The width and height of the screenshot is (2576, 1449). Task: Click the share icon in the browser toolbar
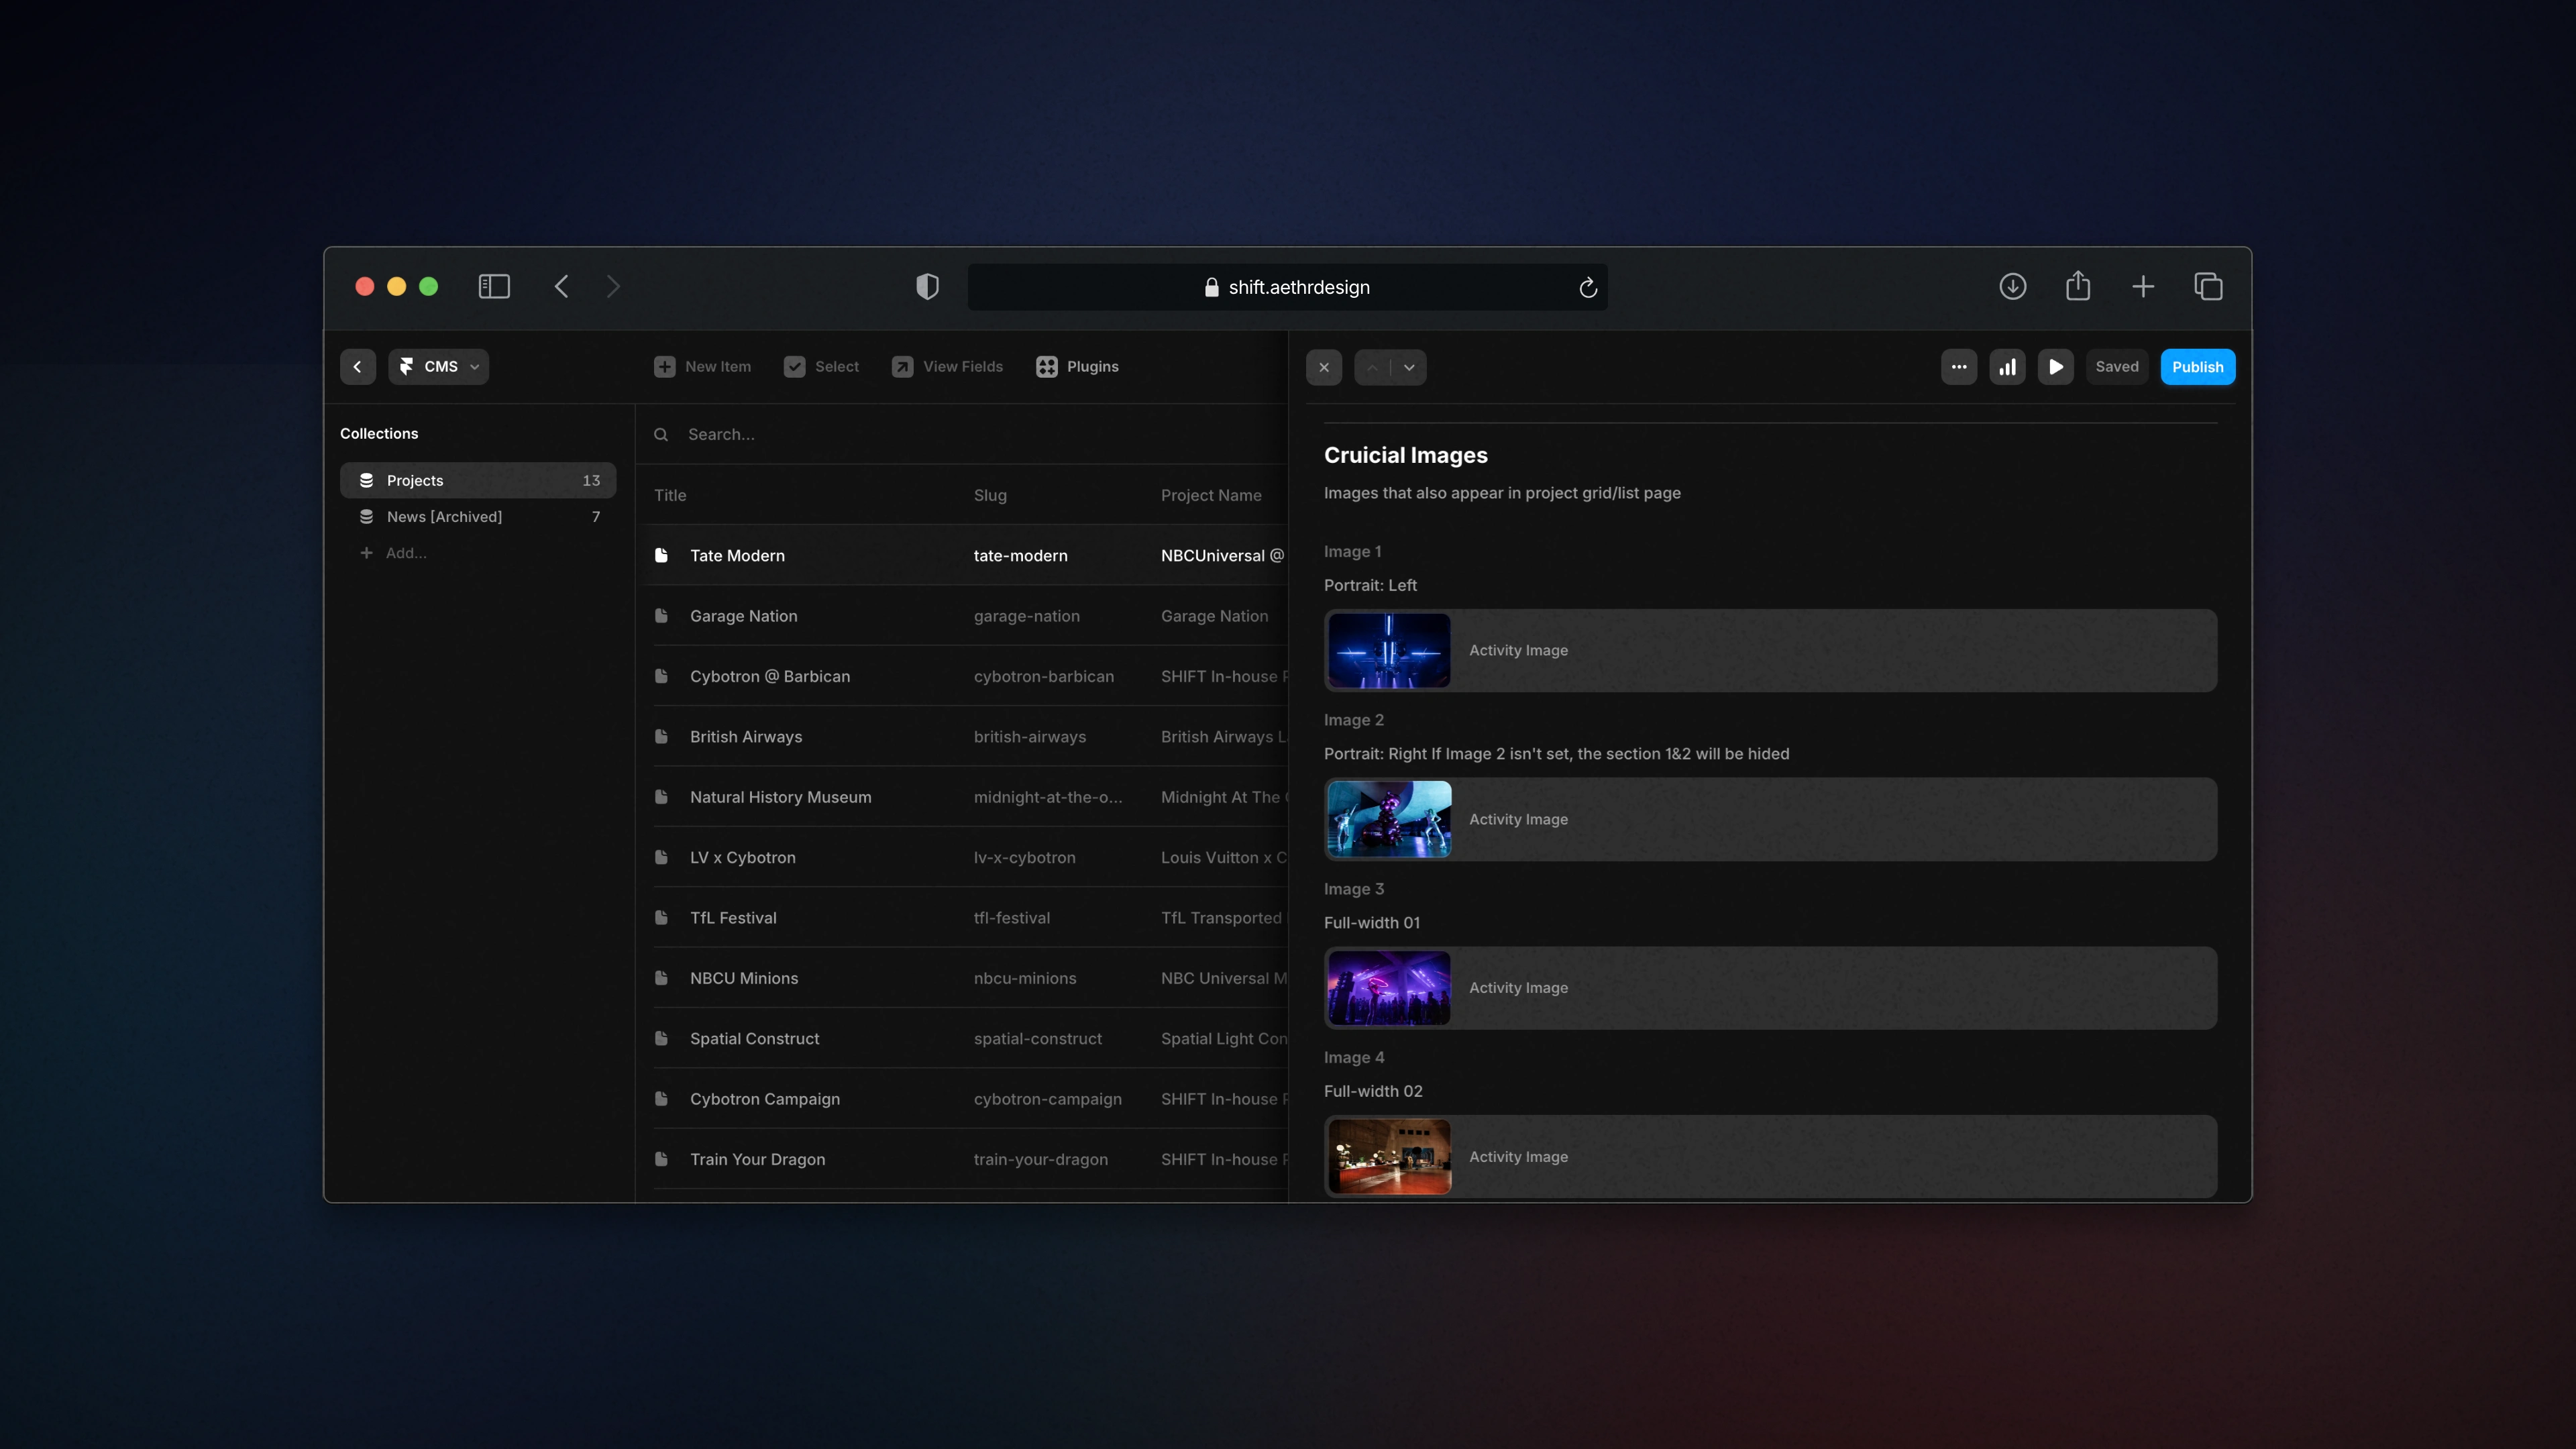click(x=2078, y=287)
